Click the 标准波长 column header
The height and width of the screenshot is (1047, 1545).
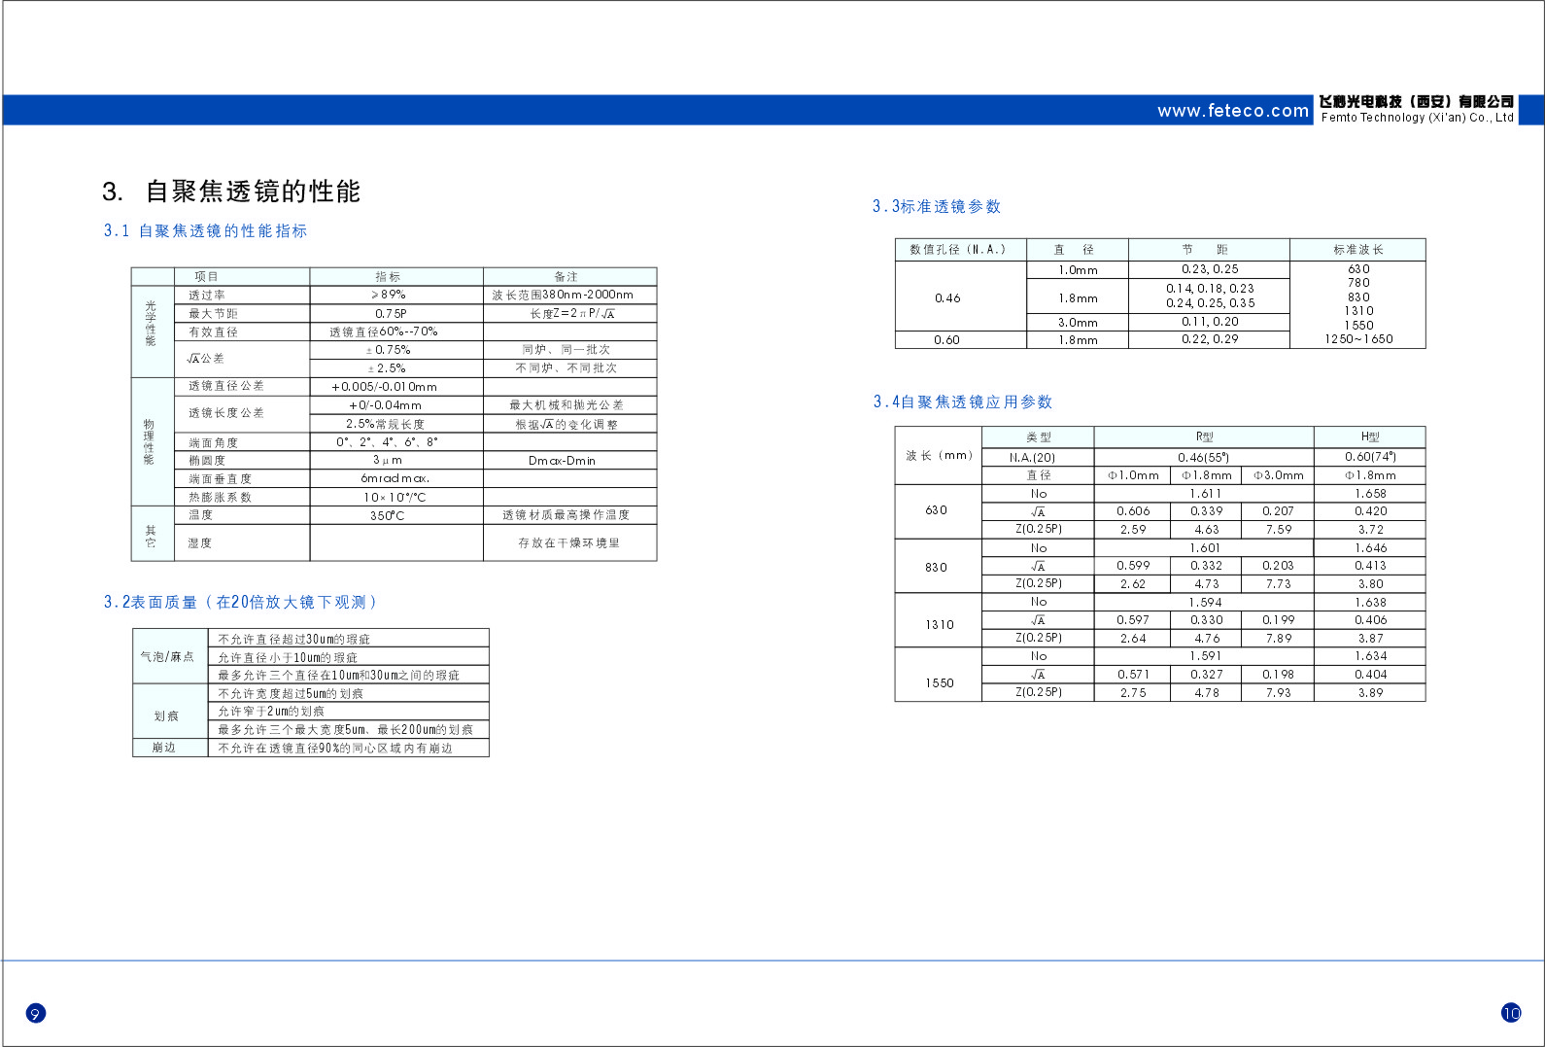[1357, 250]
